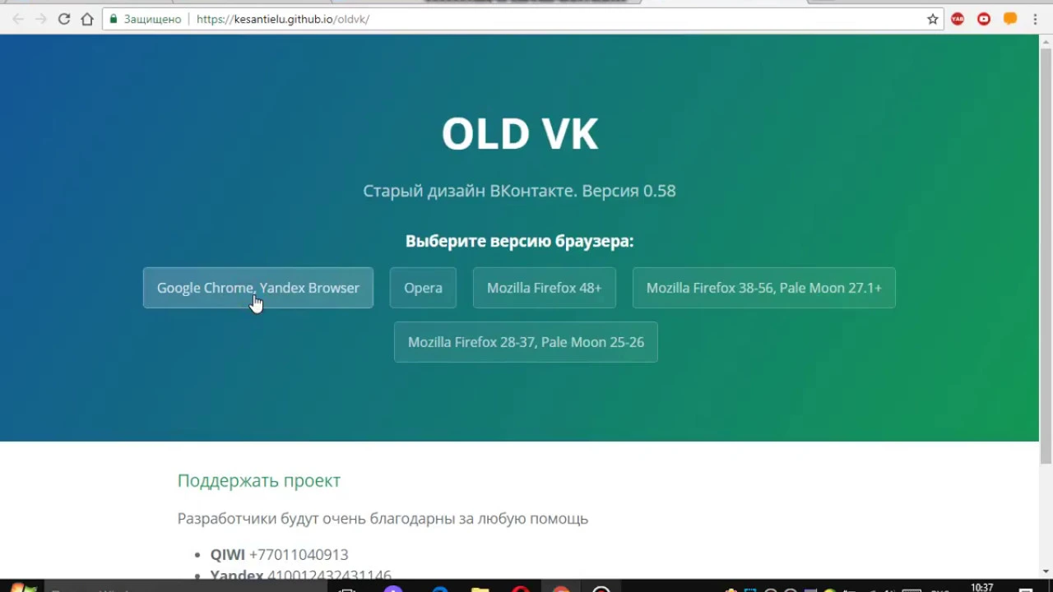
Task: Select Mozilla Firefox 38-56, Pale Moon 27.1+
Action: point(763,288)
